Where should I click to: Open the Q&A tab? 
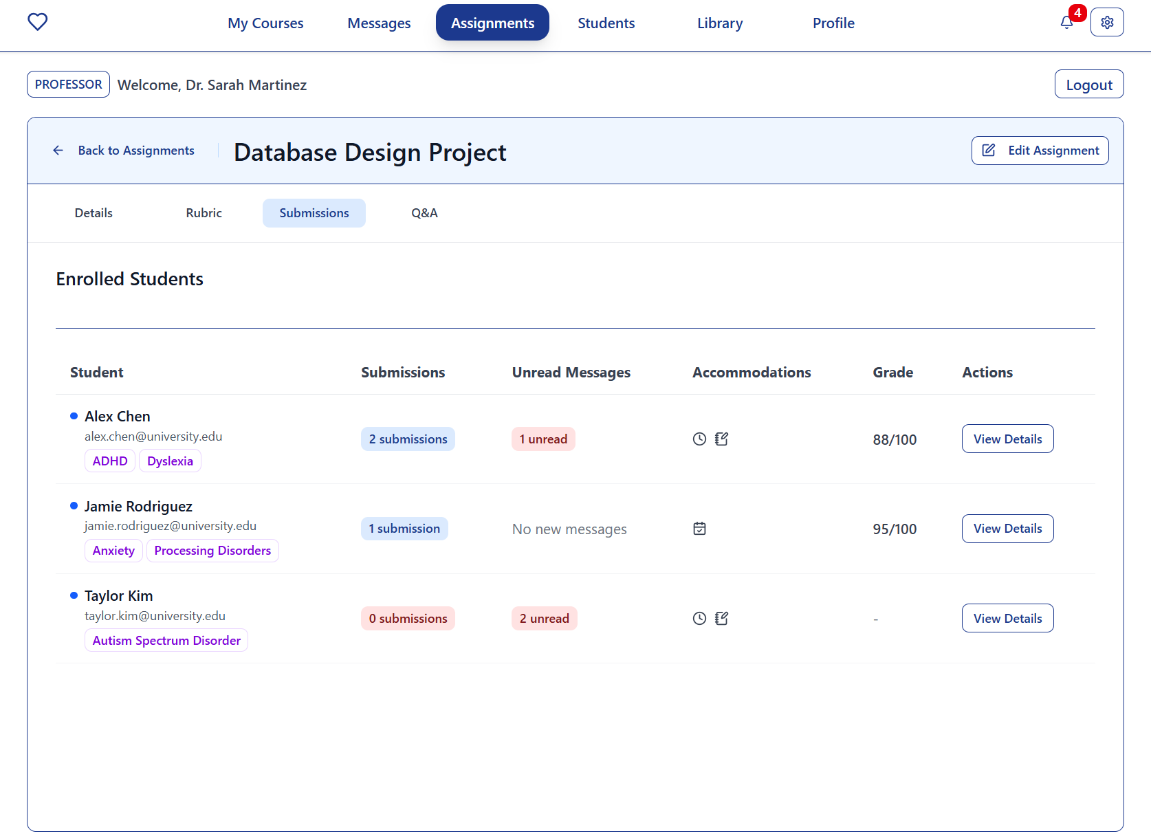point(424,213)
